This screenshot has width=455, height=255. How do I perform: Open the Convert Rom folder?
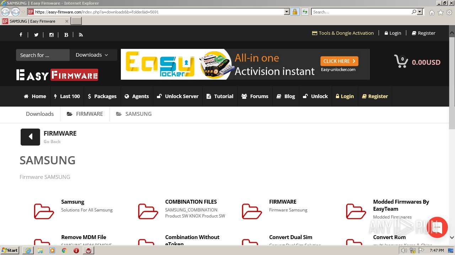tap(389, 237)
